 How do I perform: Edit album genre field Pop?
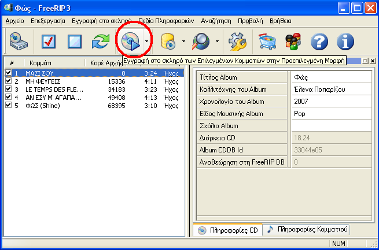click(x=332, y=114)
